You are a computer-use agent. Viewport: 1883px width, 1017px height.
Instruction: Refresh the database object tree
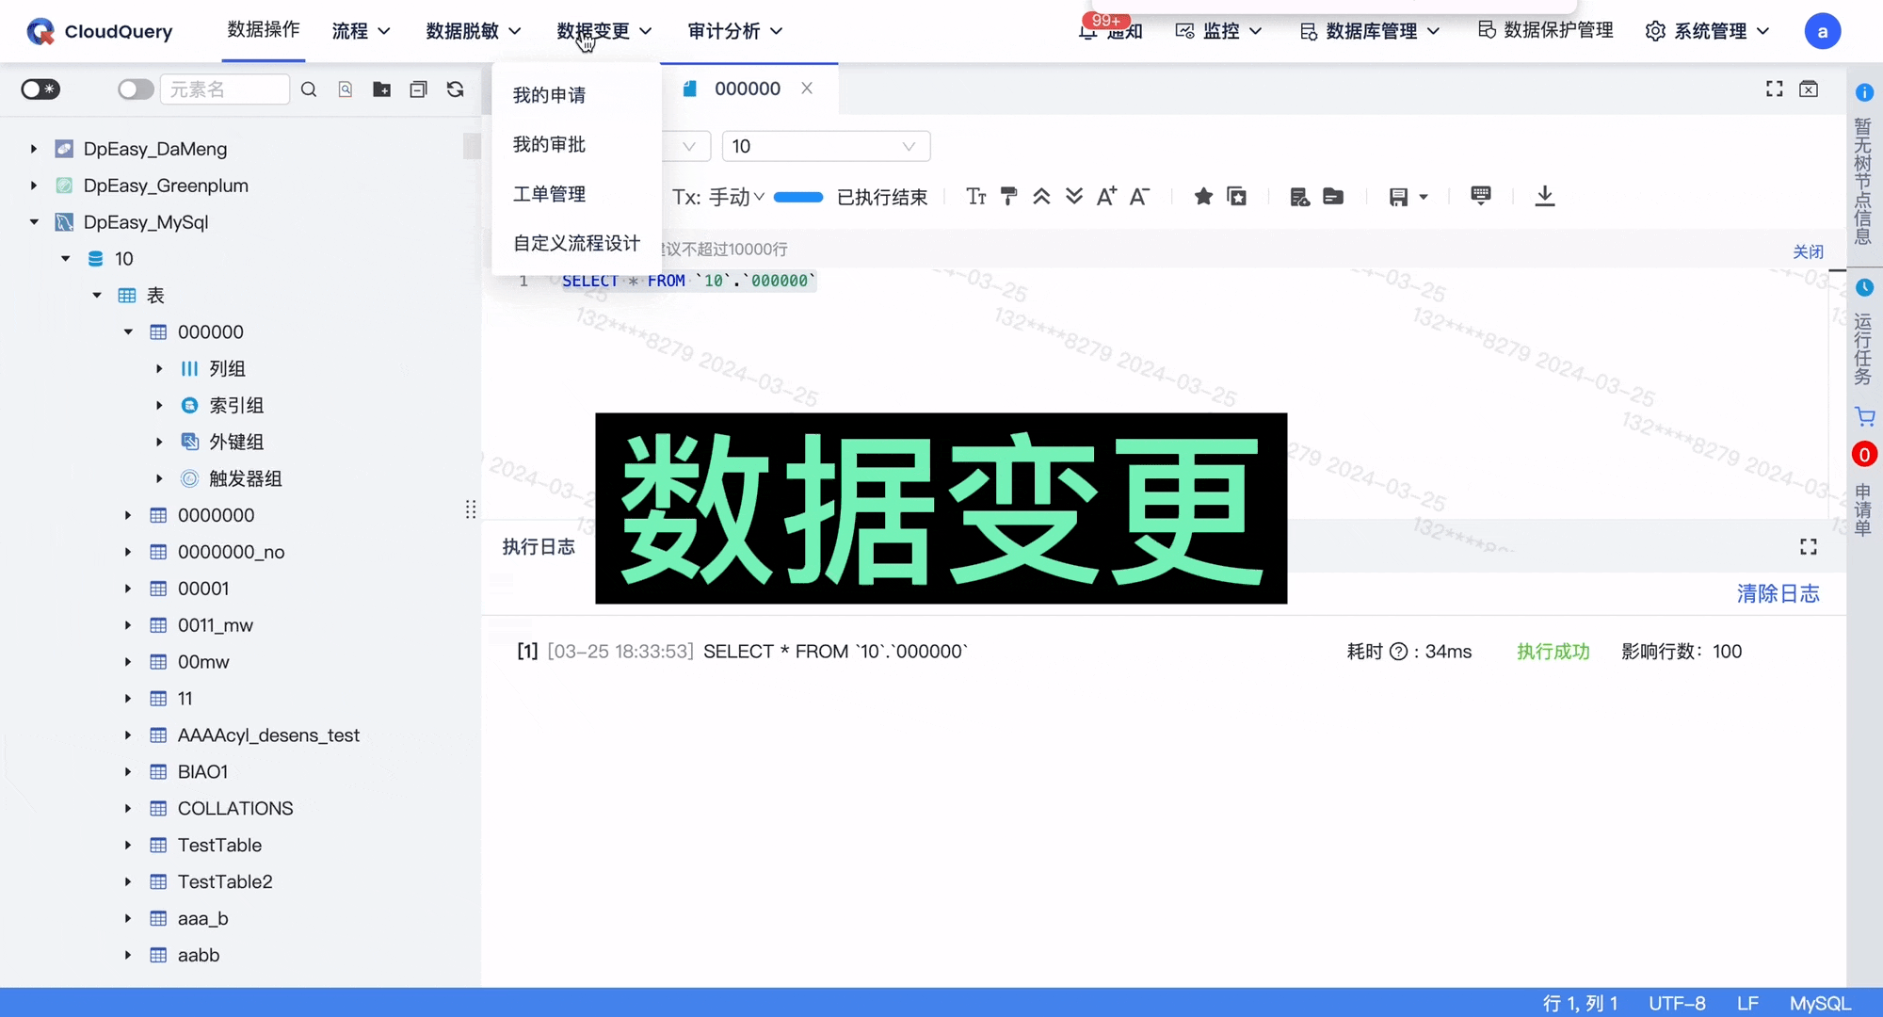(x=455, y=89)
